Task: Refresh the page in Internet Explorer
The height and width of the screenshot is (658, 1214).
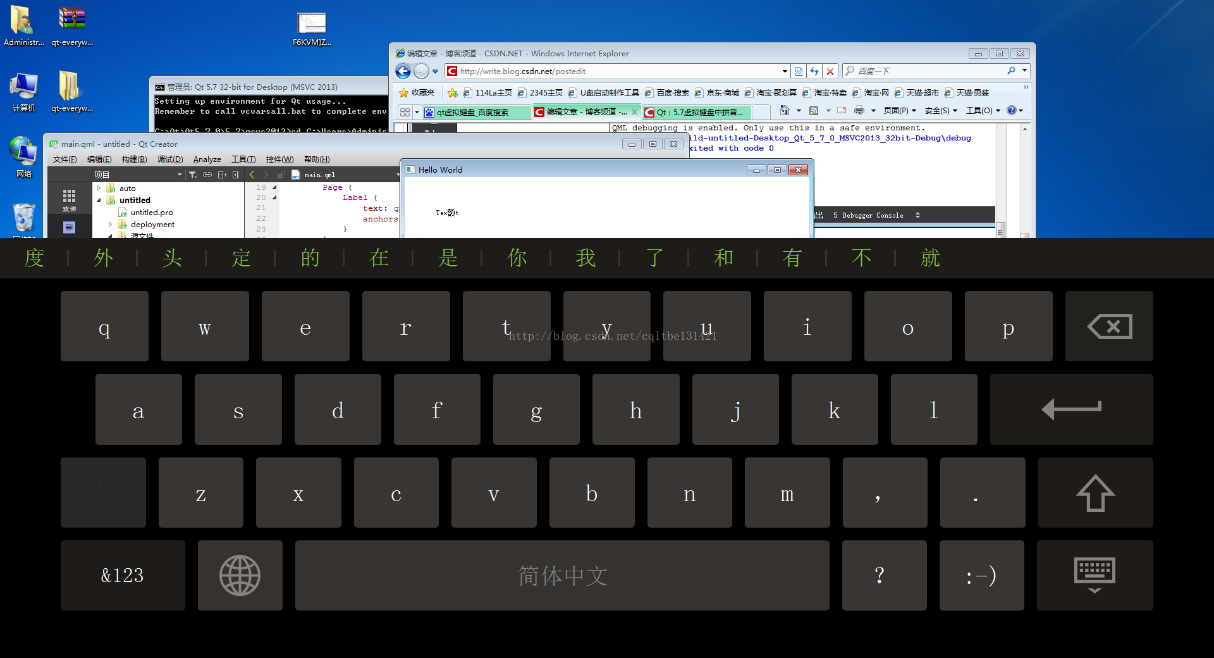Action: [814, 71]
